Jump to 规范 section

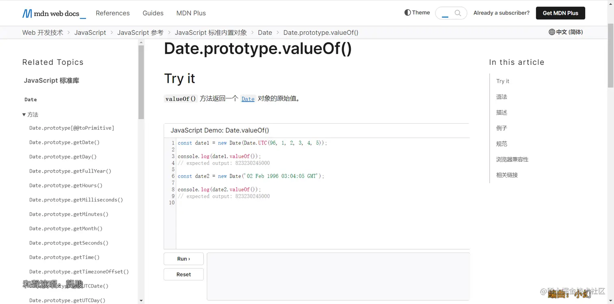tap(502, 144)
